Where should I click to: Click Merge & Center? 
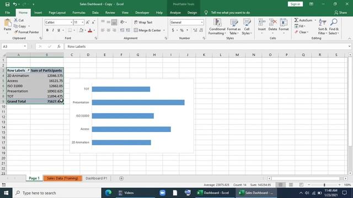147,30
